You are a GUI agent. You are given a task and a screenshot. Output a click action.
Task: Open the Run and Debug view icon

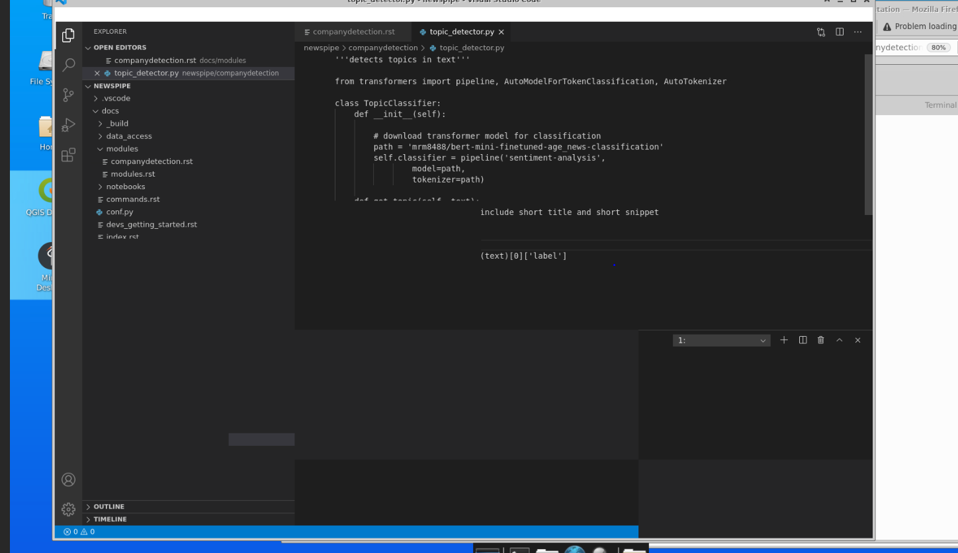(68, 125)
